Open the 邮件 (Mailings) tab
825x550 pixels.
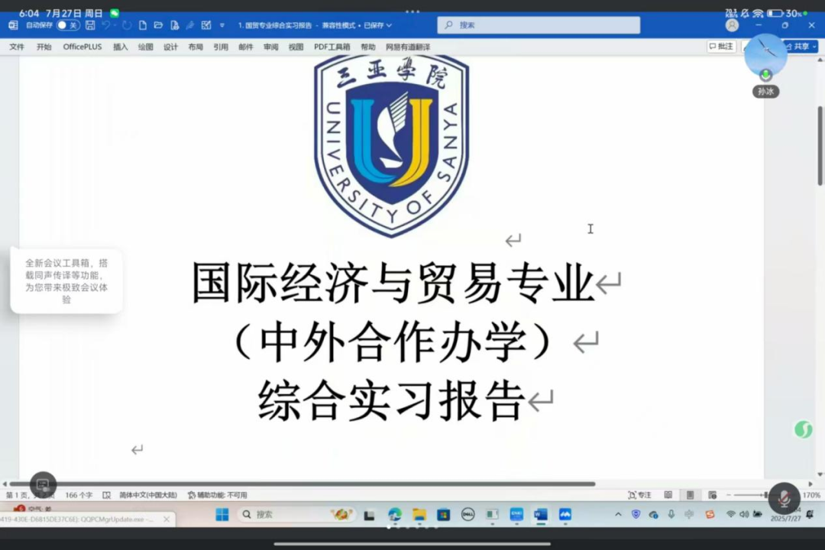tap(246, 47)
